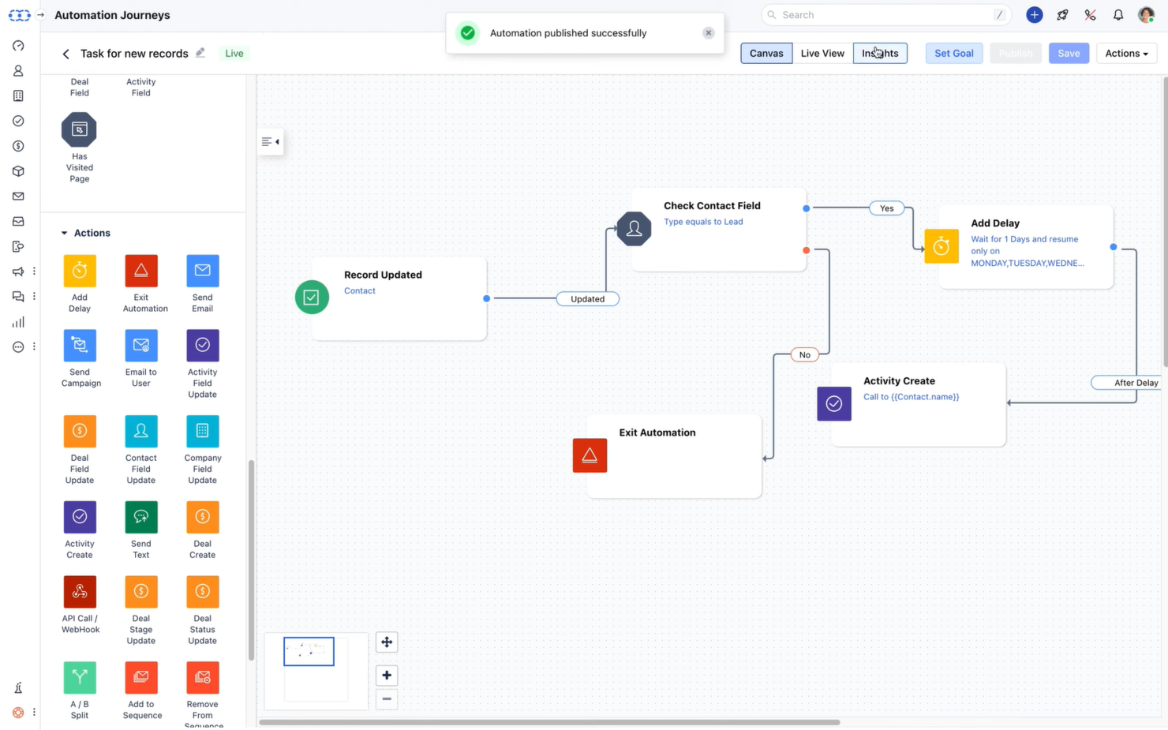Choose the Activity Create action icon
This screenshot has width=1168, height=730.
click(x=79, y=516)
